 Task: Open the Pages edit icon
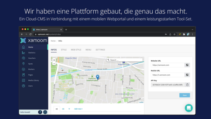click(23, 75)
